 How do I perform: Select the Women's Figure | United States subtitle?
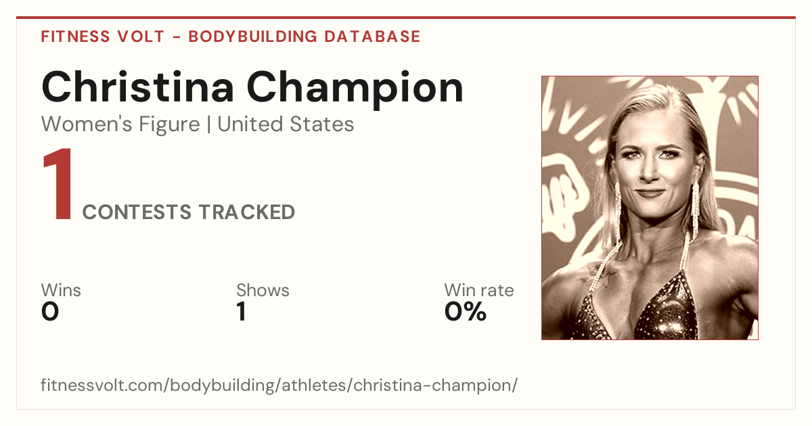point(198,124)
